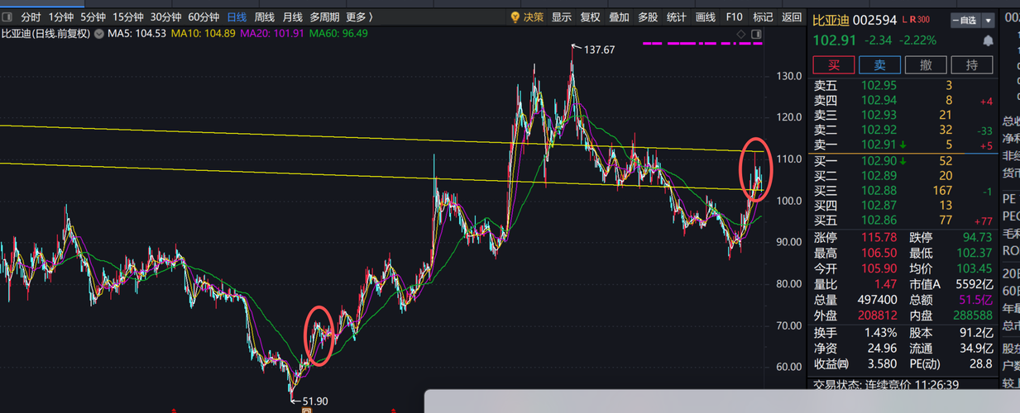Image resolution: width=1020 pixels, height=413 pixels.
Task: Click the 卖三 price 102.93
Action: (879, 115)
